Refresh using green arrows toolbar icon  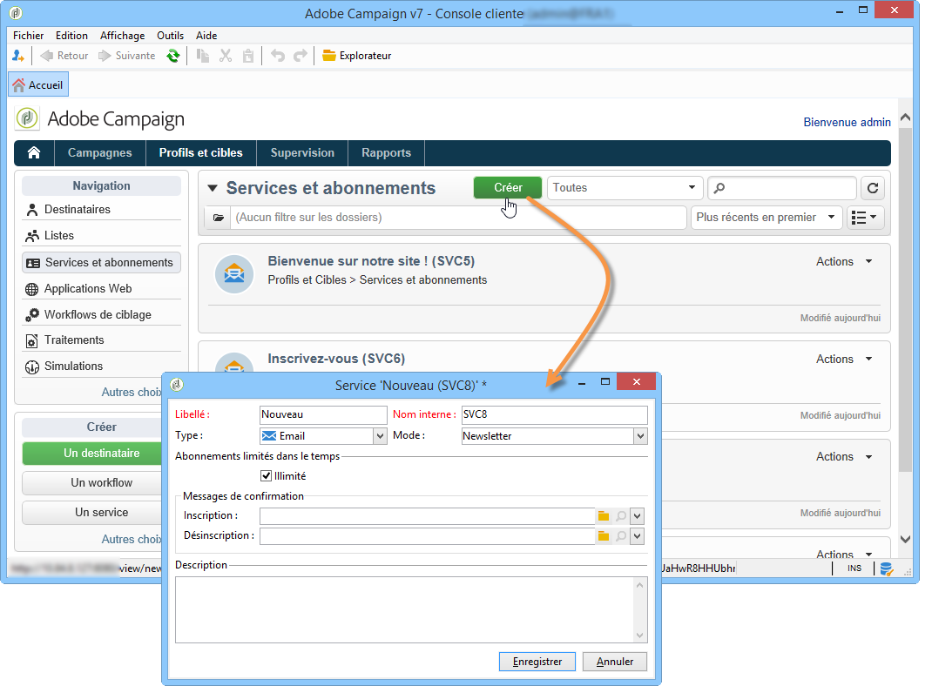tap(173, 56)
